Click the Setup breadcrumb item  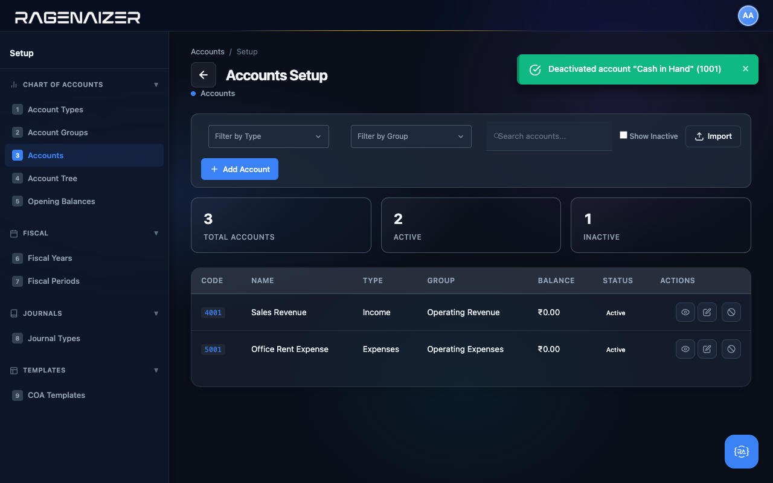coord(247,52)
